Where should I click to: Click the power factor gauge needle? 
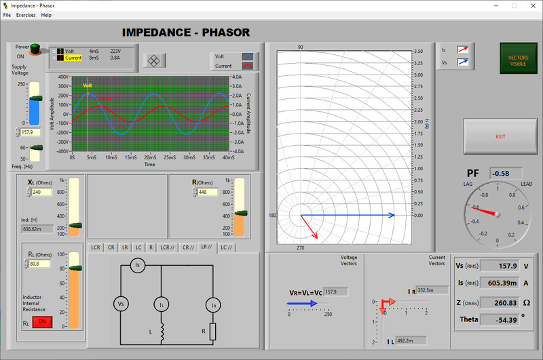point(486,211)
